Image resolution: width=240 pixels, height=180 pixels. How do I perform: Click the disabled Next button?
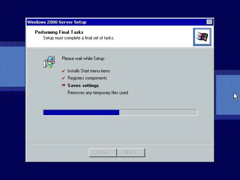tap(131, 153)
